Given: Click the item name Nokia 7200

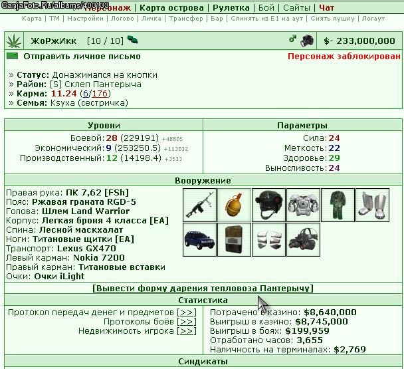Looking at the screenshot, I should (x=99, y=257).
